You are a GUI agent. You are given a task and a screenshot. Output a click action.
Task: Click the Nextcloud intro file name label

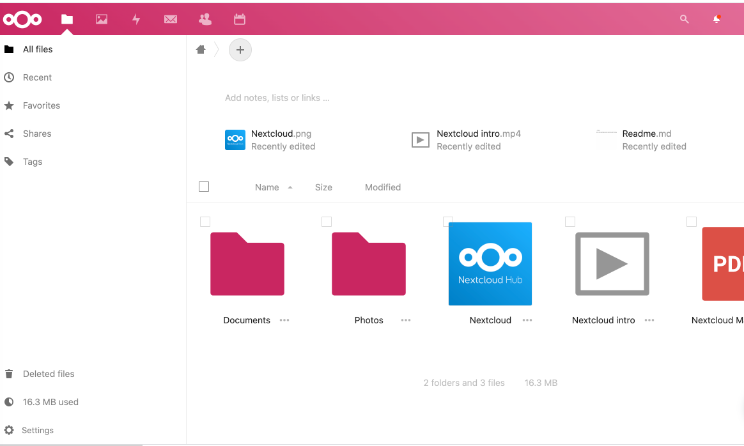pos(603,320)
